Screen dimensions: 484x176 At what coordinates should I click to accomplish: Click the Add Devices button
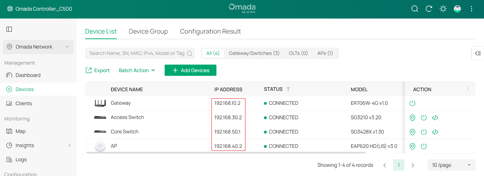click(x=190, y=70)
